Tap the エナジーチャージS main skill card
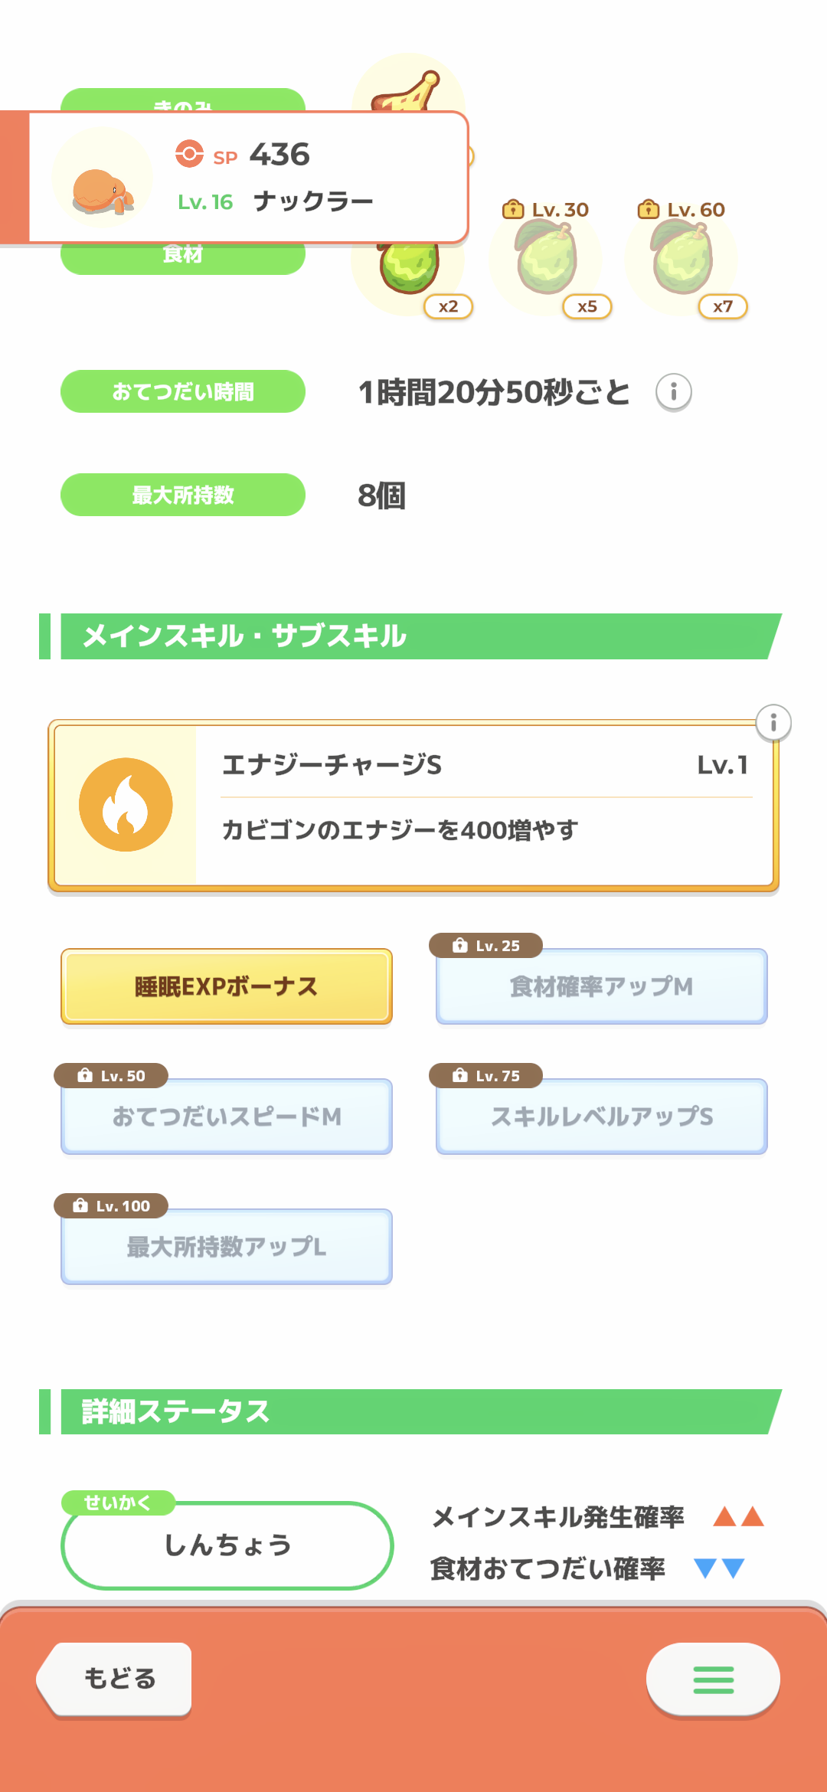The height and width of the screenshot is (1792, 827). pos(484,806)
